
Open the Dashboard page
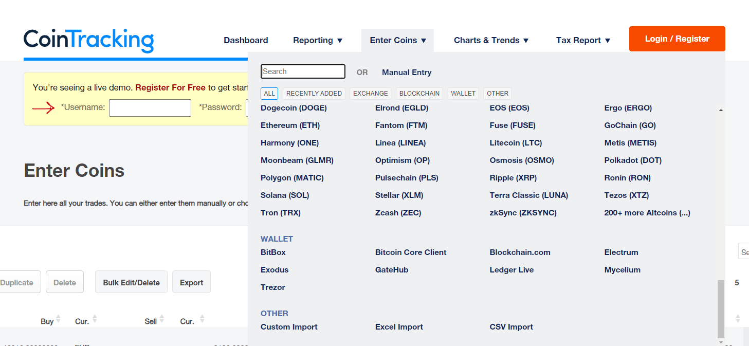(x=246, y=40)
